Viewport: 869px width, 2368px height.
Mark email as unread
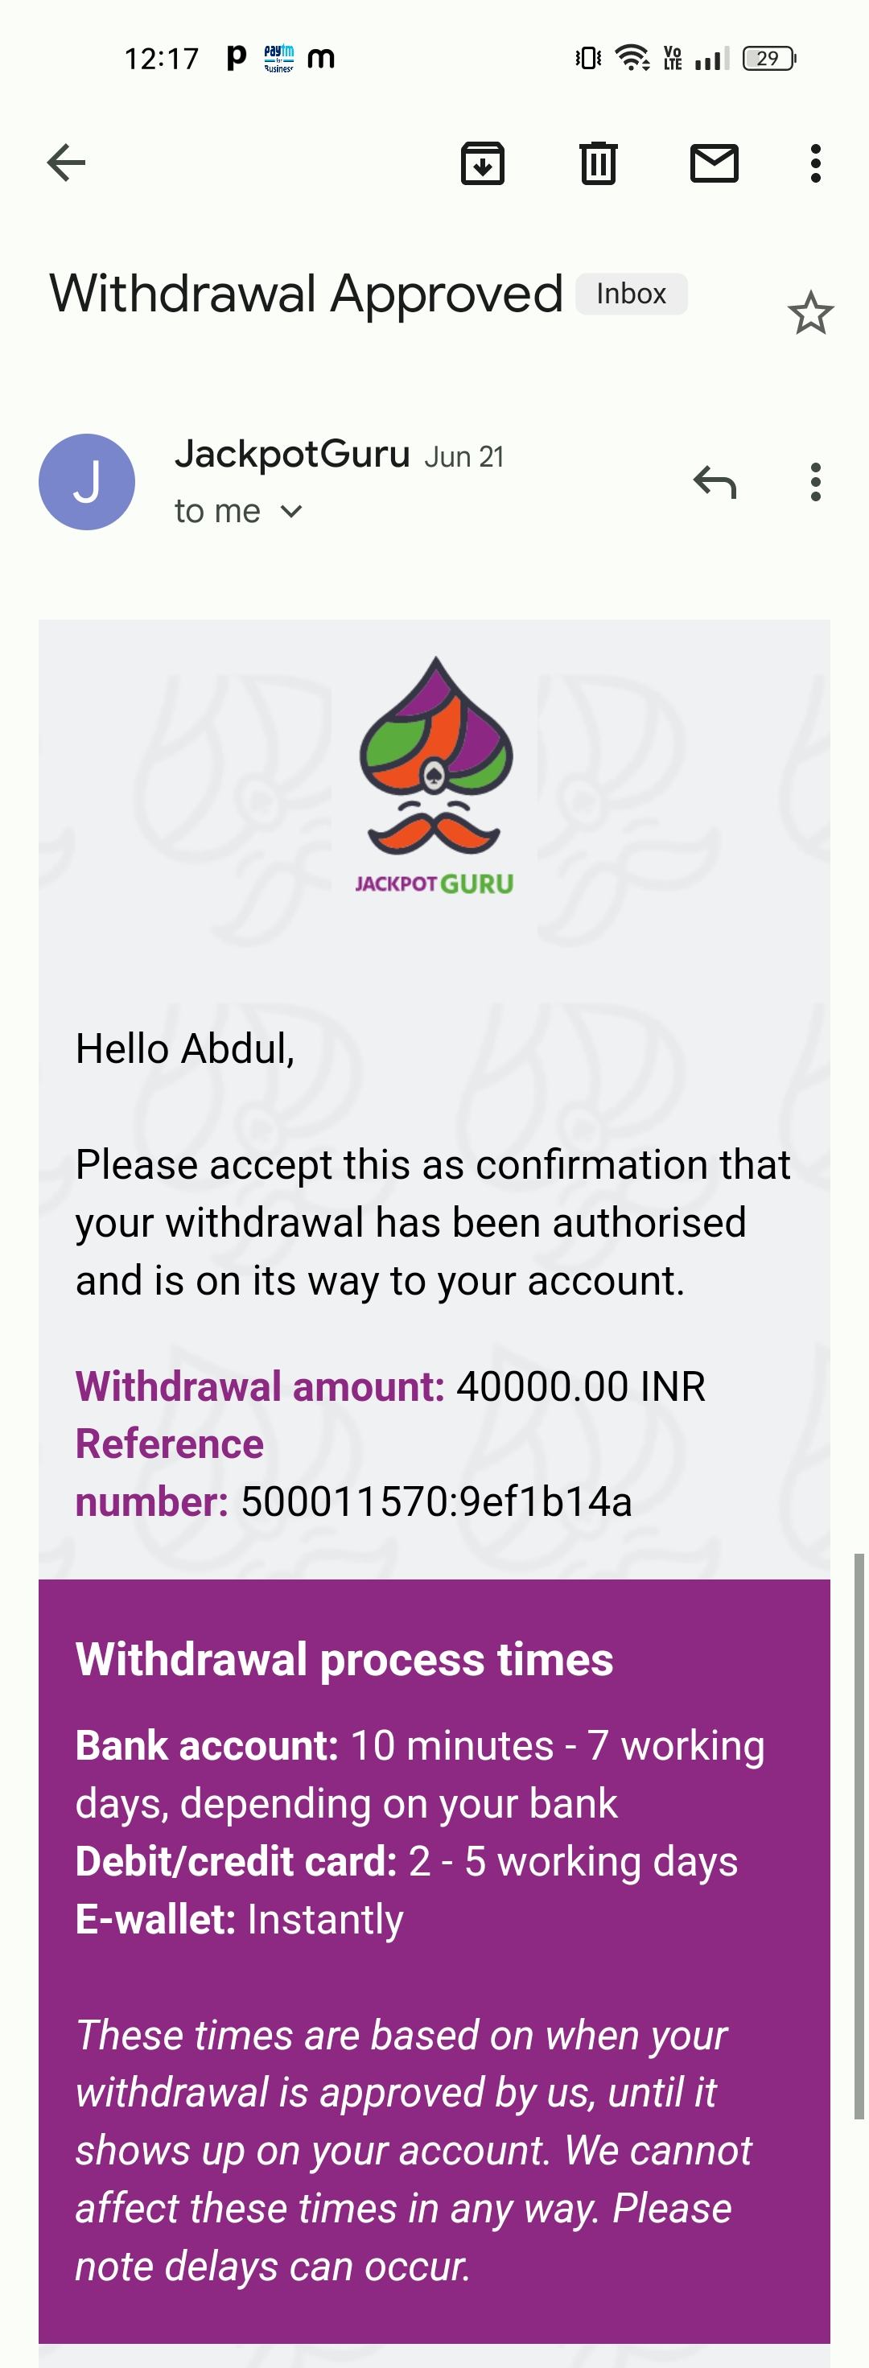pyautogui.click(x=714, y=163)
